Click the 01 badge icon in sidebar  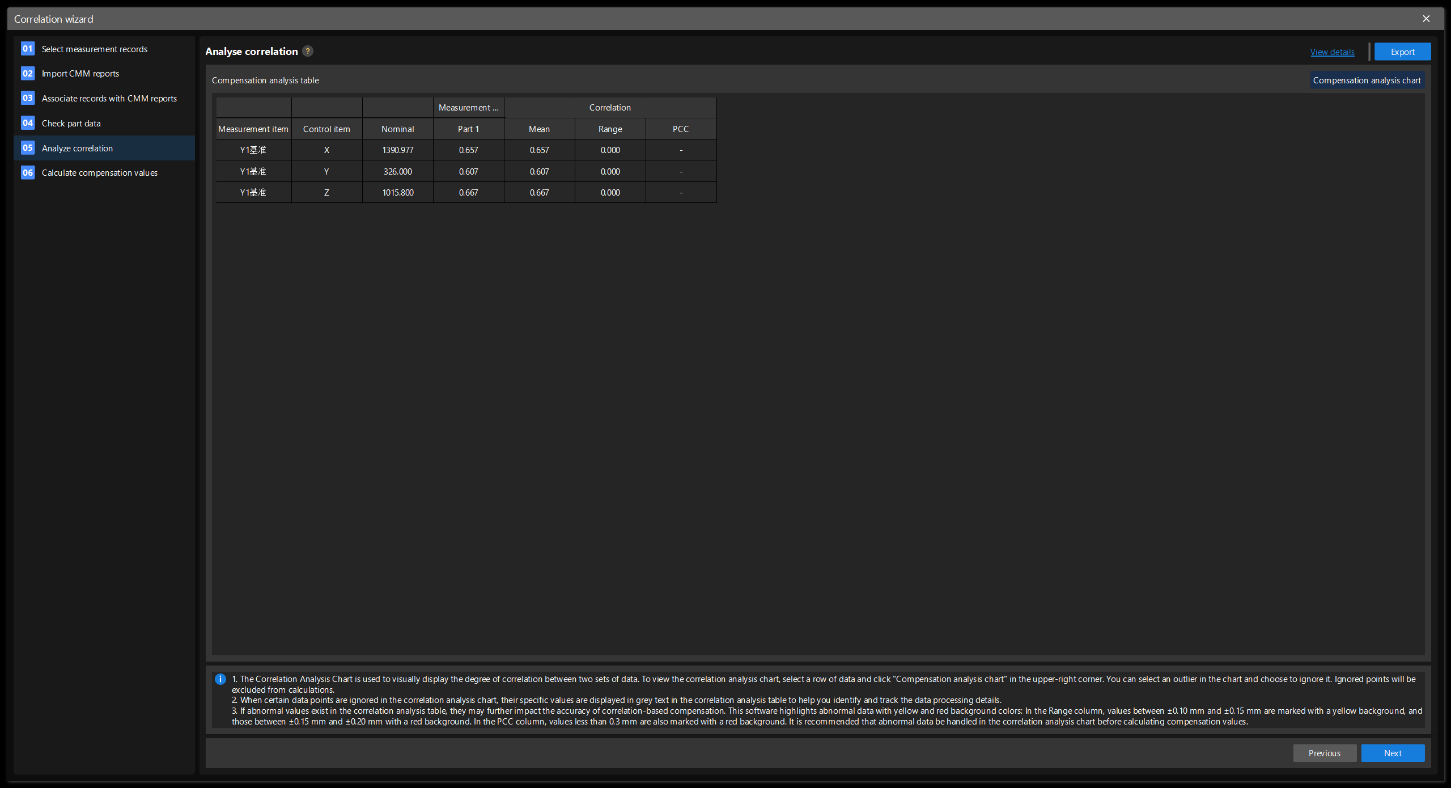click(x=27, y=49)
